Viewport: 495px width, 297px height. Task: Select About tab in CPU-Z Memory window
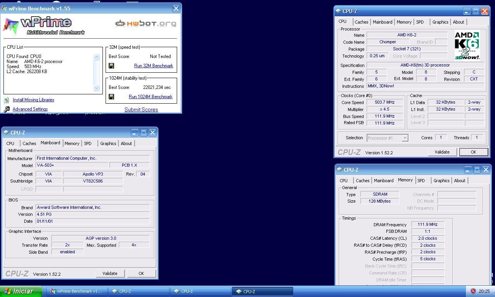pos(459,181)
